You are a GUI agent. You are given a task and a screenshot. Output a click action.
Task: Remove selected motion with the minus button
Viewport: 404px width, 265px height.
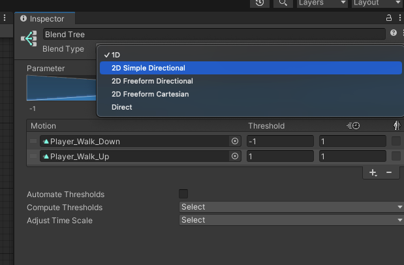pos(389,172)
